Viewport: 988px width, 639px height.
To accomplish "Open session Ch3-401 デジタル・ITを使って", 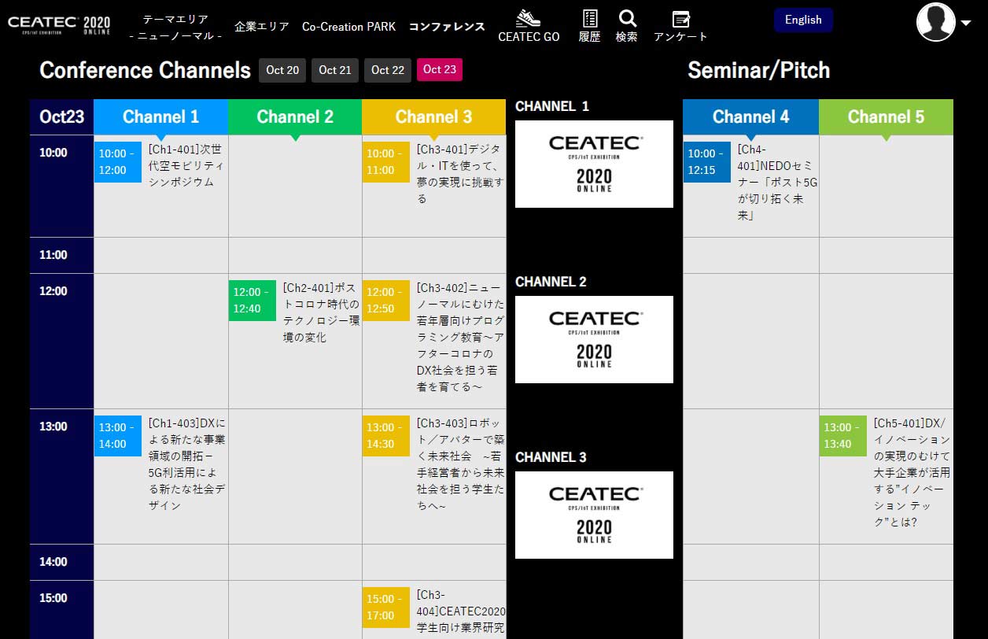I will tap(459, 174).
